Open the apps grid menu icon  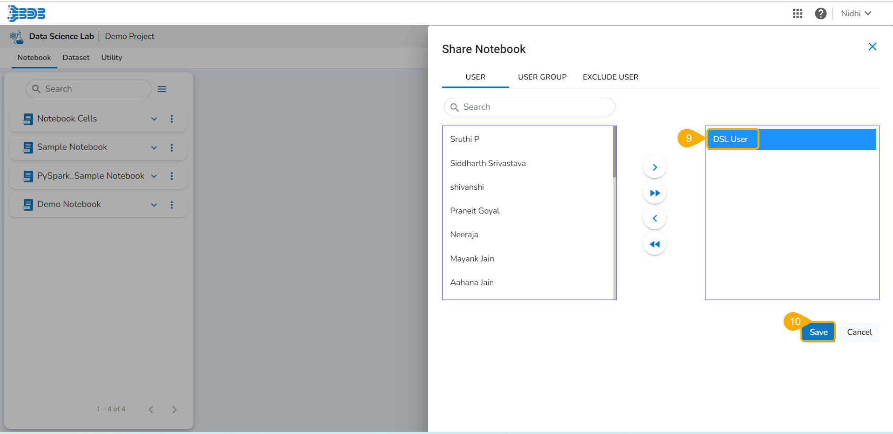coord(797,13)
